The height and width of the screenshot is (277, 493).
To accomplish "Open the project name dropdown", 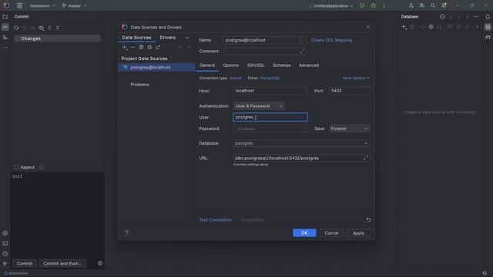I will (x=42, y=5).
